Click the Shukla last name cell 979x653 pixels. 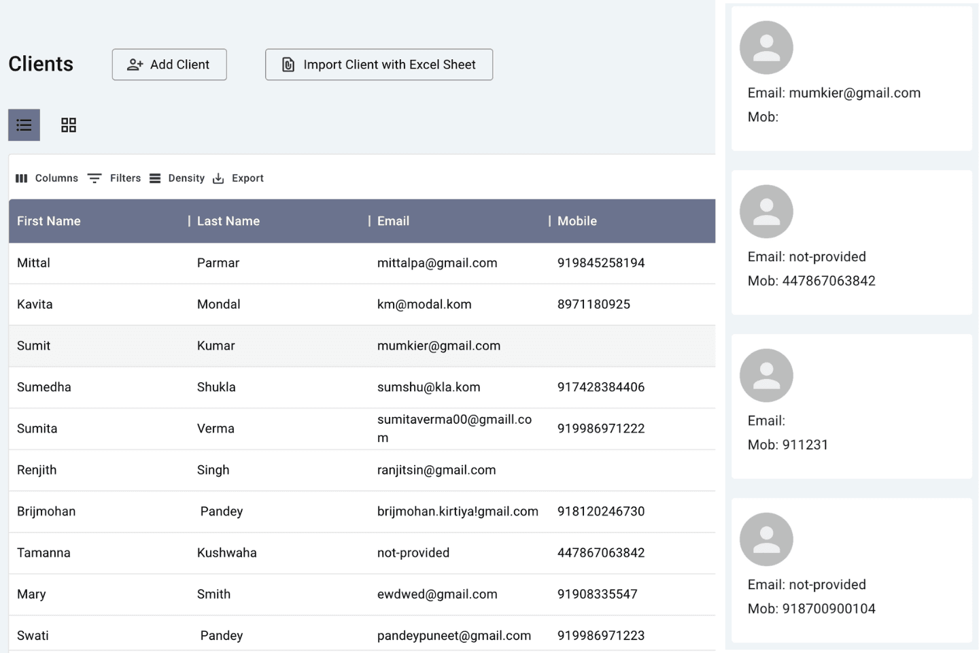(216, 388)
